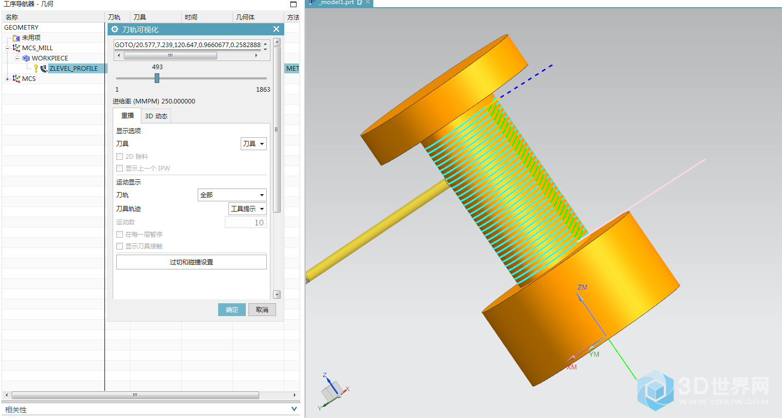Collapse the MCS_MILL tree node
The image size is (782, 418).
pyautogui.click(x=7, y=48)
